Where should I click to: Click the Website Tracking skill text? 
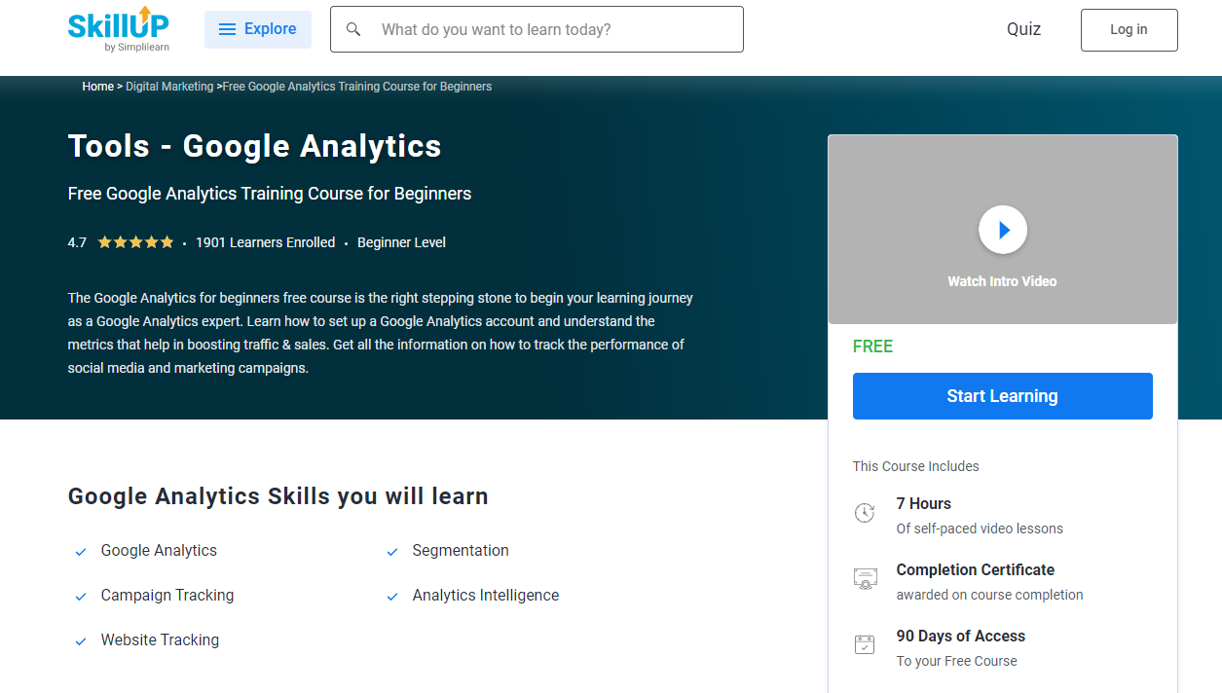click(x=160, y=639)
